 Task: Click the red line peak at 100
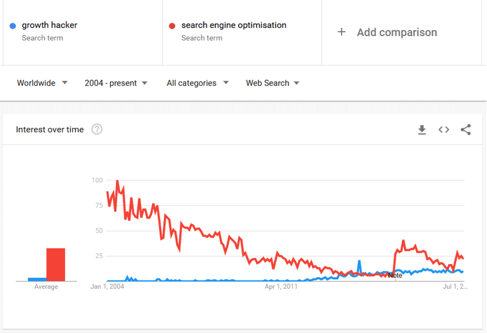point(117,181)
